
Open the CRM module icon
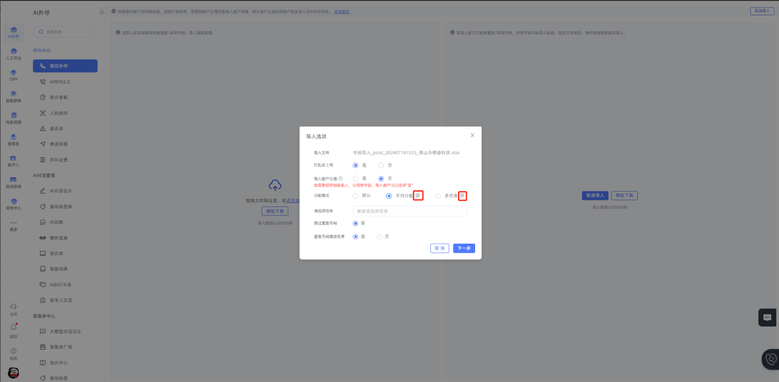point(14,74)
